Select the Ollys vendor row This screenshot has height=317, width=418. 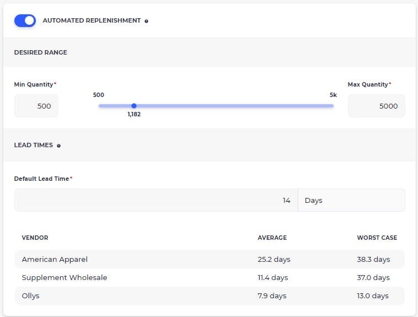tap(210, 295)
